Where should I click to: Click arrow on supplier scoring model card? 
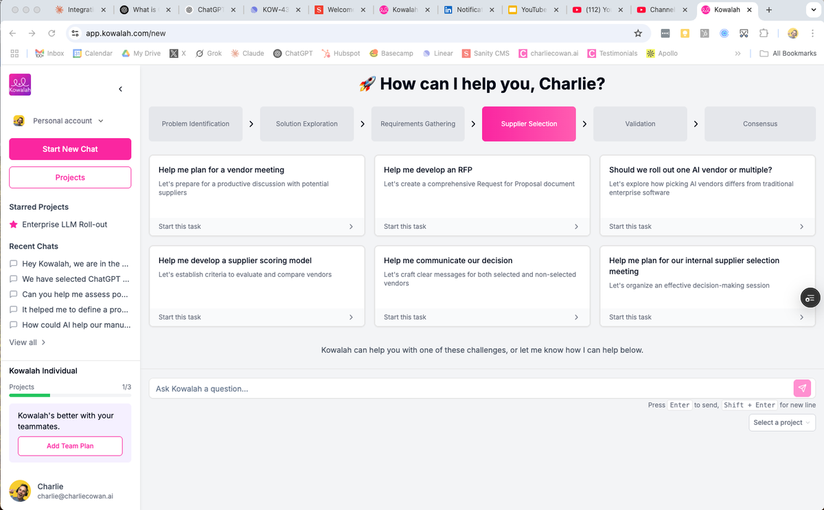[x=351, y=317]
